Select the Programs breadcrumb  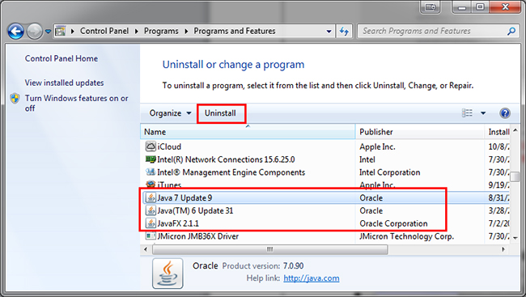pos(161,31)
